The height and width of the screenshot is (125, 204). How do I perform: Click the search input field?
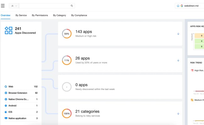(44, 6)
